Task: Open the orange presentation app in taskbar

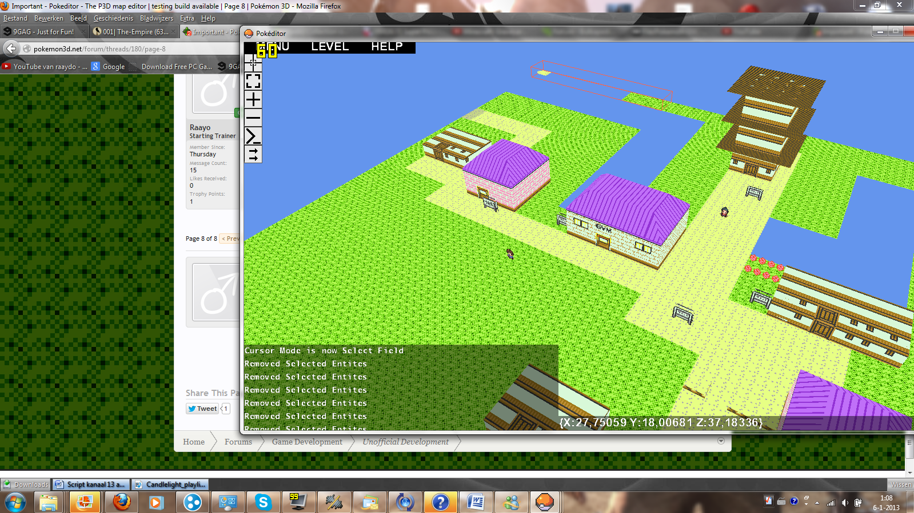Action: coord(85,502)
